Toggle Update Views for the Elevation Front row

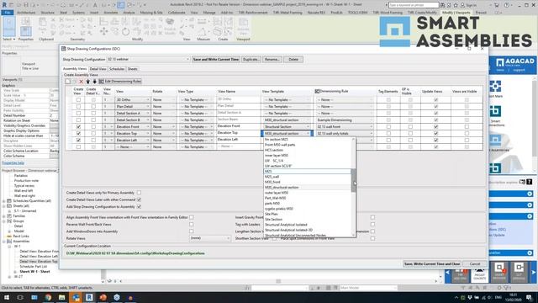coord(435,127)
